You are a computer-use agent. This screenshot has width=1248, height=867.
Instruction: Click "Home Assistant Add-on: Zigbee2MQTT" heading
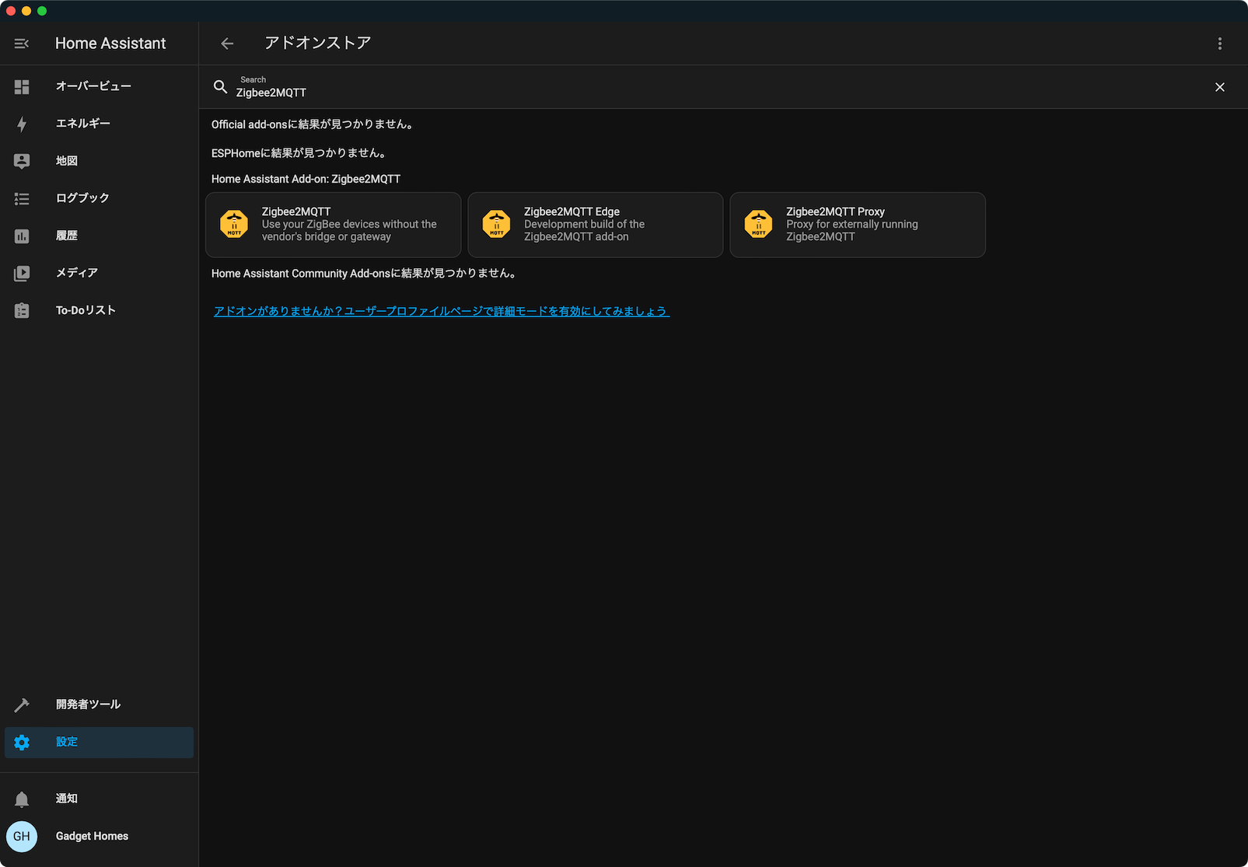pyautogui.click(x=306, y=179)
